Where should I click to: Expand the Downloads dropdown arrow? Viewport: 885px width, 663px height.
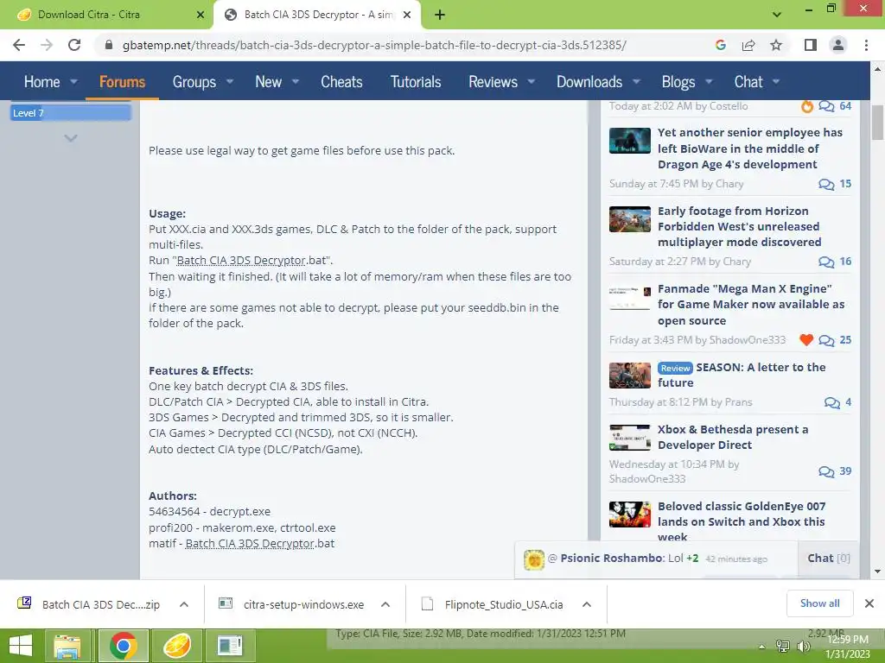(x=636, y=82)
